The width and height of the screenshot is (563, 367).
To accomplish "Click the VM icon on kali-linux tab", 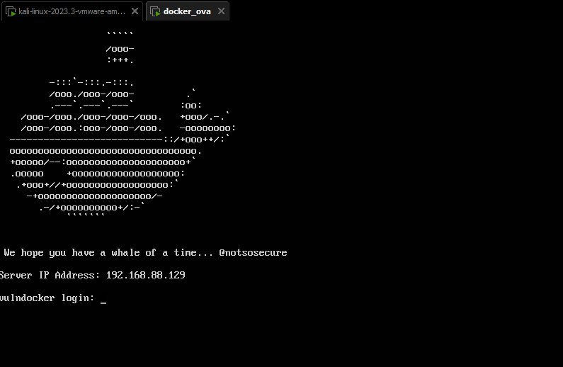I will point(11,12).
